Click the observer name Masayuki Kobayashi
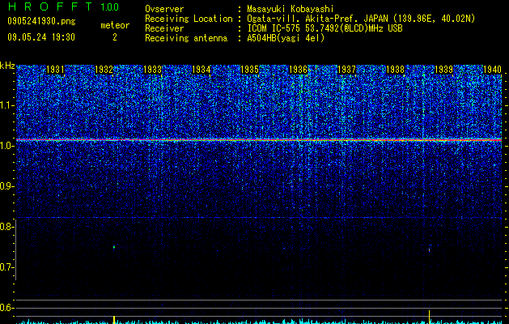509x324 pixels. coord(291,9)
